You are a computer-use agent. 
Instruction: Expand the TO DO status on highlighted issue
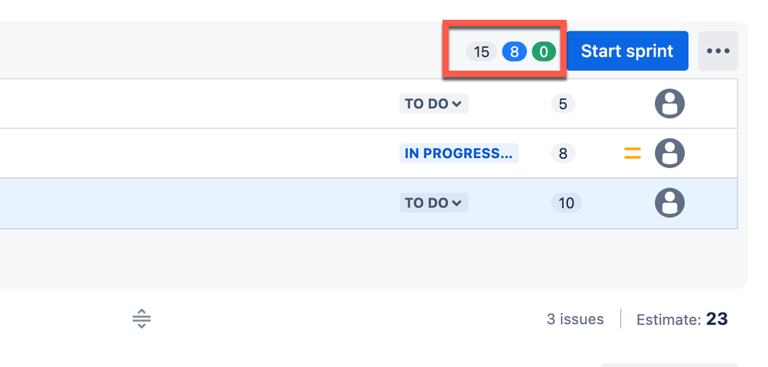click(x=433, y=203)
